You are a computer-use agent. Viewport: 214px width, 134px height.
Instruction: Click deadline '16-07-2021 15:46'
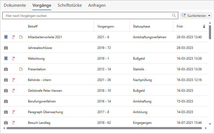[189, 123]
